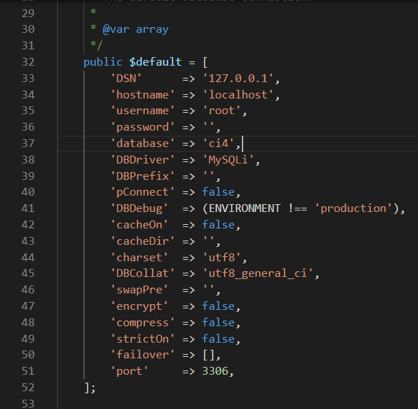Click the '127.0.0.1' string value
Screen dimensions: 418x409
(238, 79)
